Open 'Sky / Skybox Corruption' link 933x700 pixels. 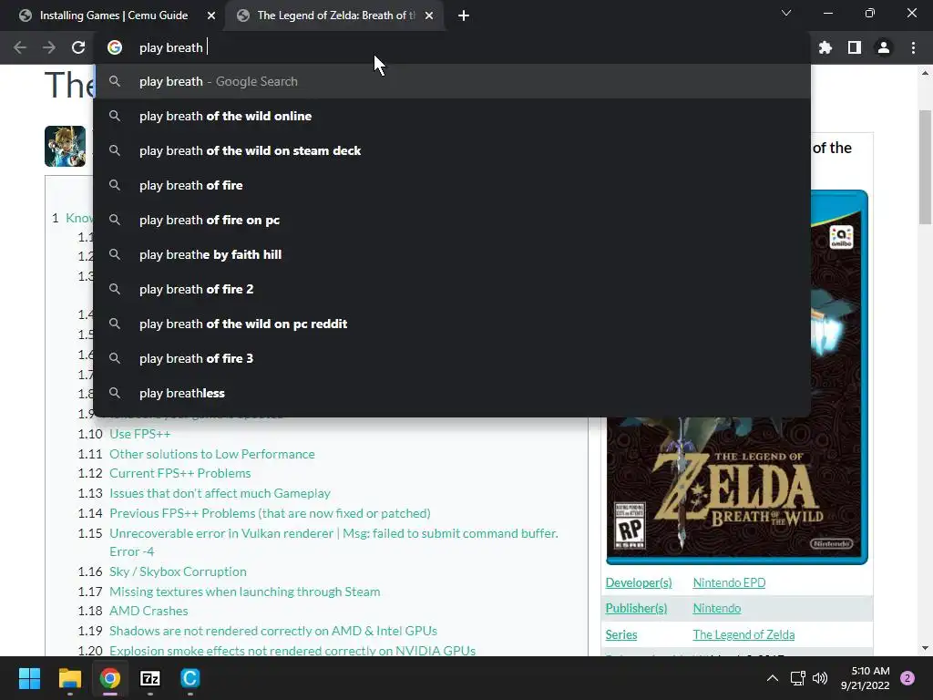tap(178, 571)
